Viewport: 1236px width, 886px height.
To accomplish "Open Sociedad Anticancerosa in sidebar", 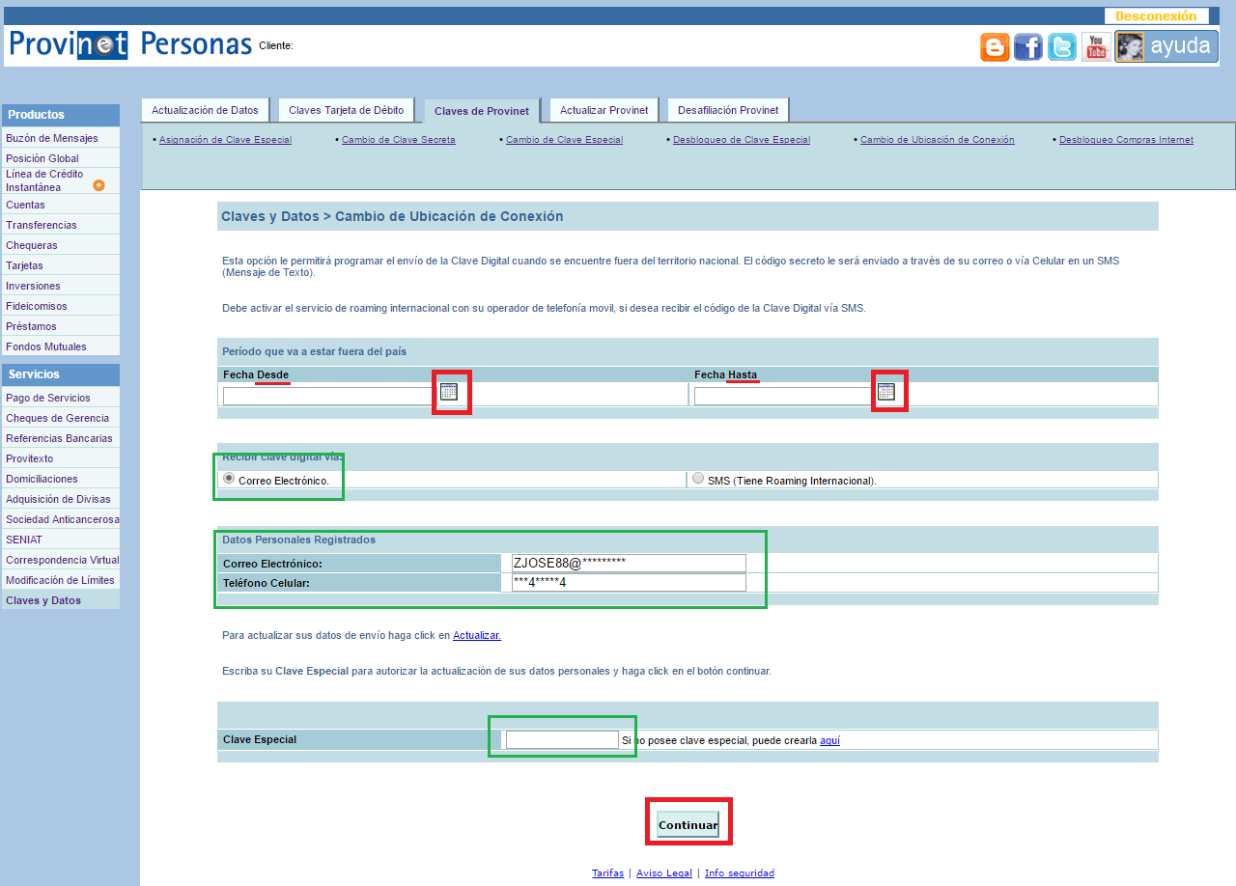I will tap(61, 519).
